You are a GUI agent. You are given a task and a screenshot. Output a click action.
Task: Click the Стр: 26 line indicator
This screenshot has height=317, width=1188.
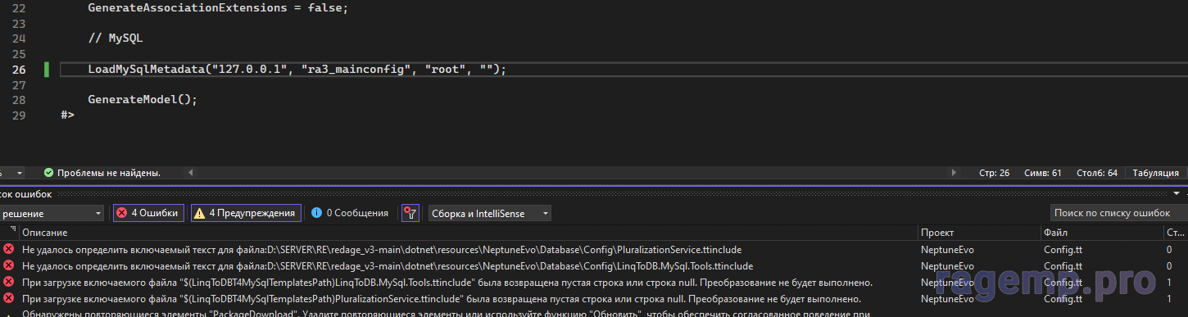(x=994, y=173)
